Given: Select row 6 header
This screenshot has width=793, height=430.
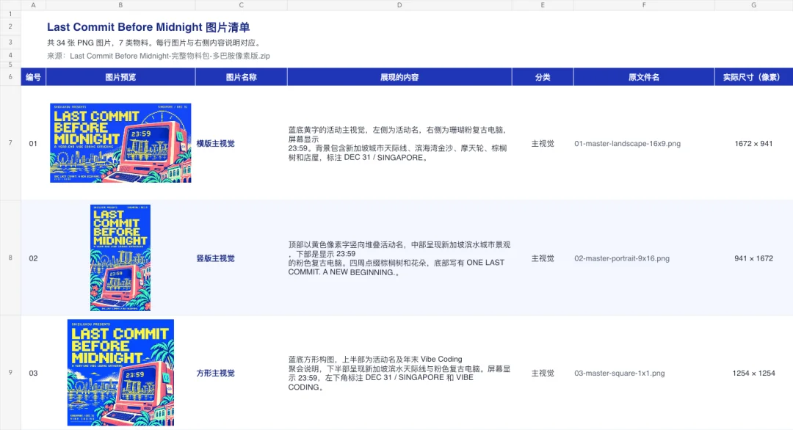Looking at the screenshot, I should (x=10, y=77).
